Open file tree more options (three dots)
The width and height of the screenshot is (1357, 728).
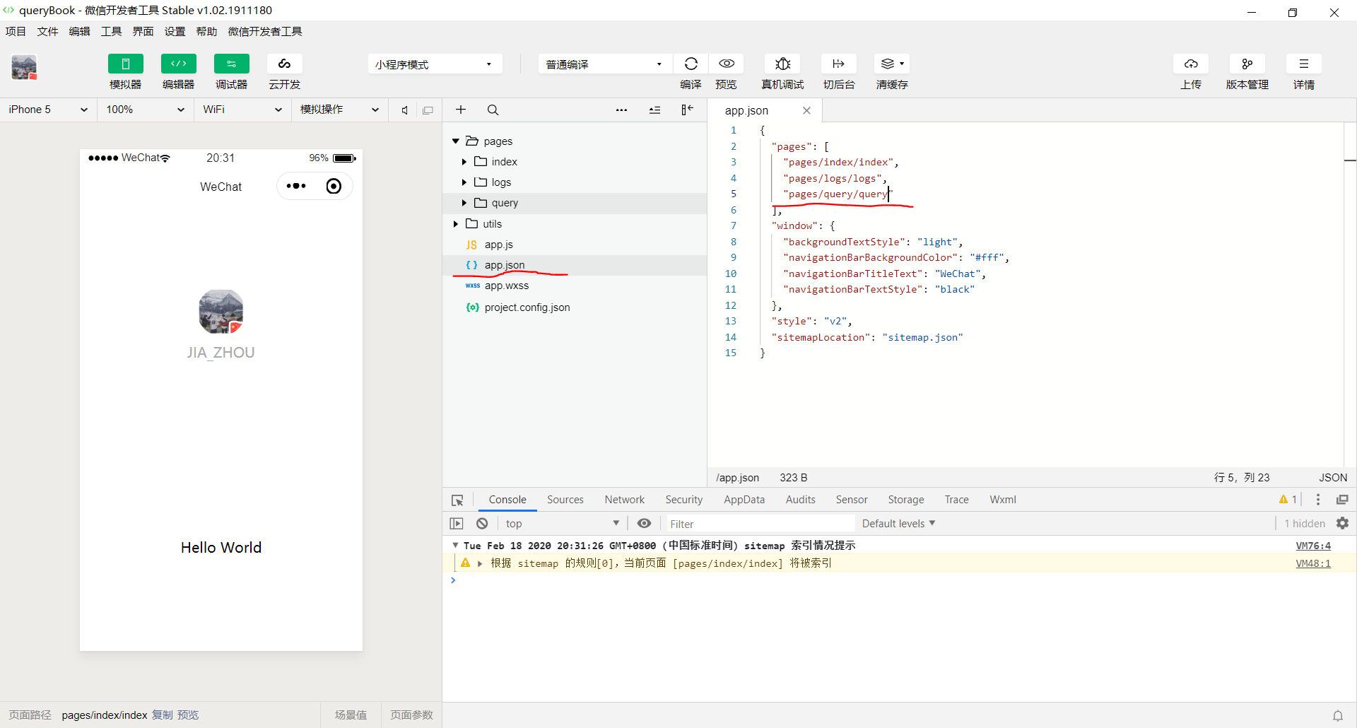(622, 110)
